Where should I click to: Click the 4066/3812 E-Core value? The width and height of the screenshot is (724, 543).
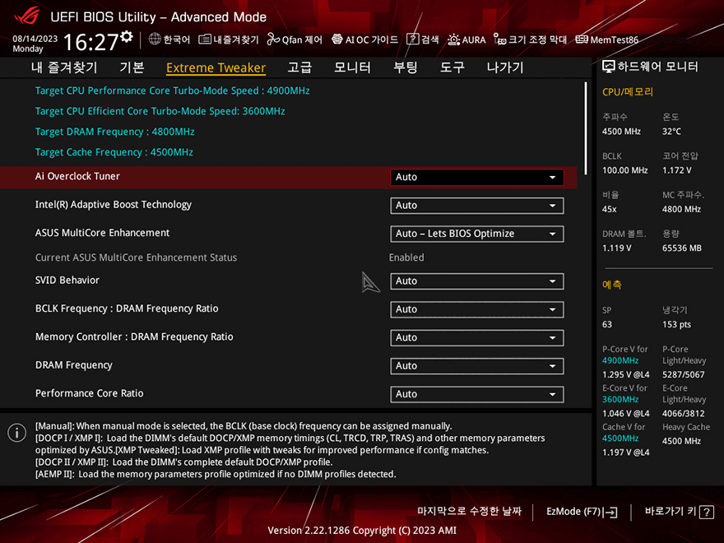tap(684, 414)
